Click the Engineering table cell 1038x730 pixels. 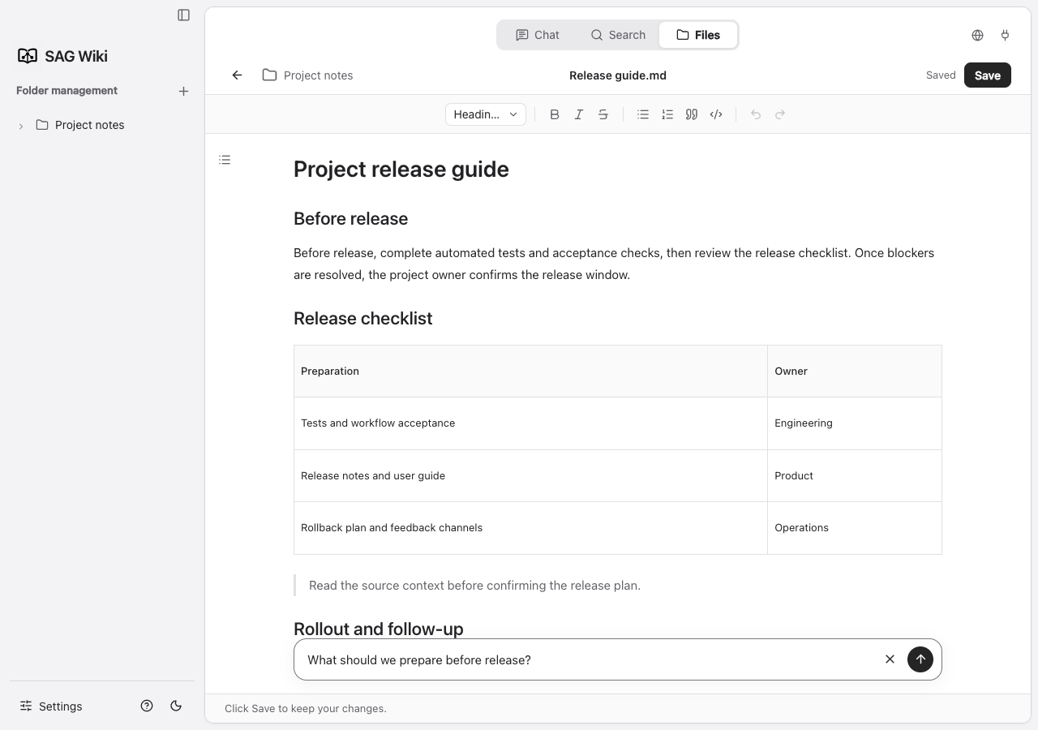[855, 423]
